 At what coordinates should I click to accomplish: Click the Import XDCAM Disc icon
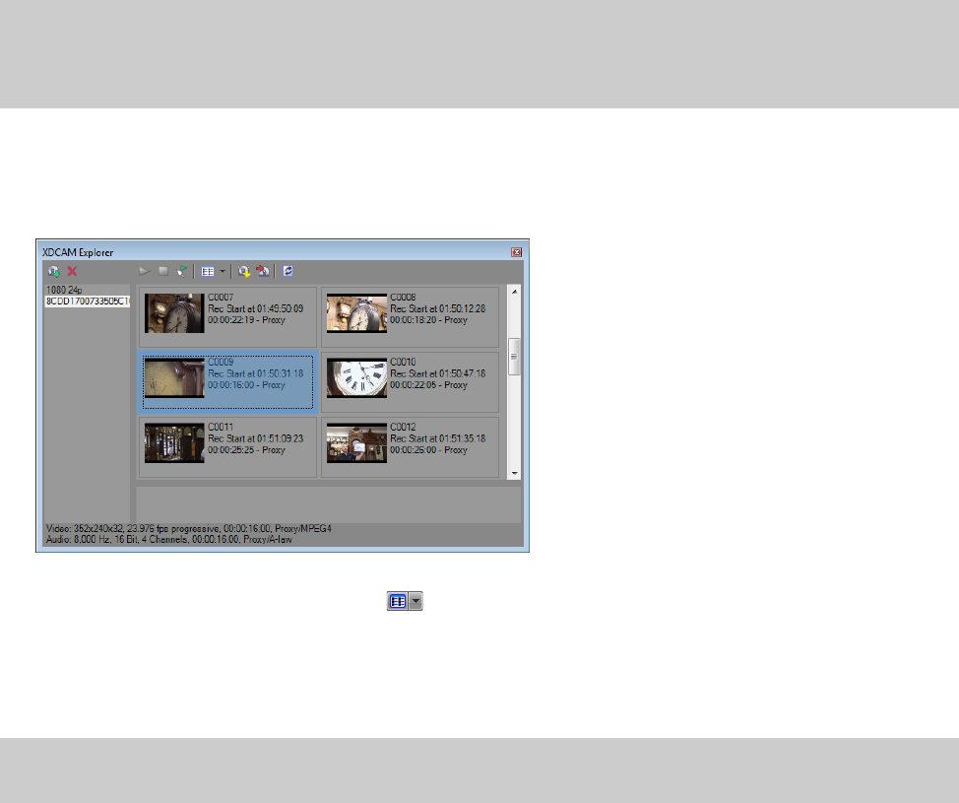click(x=54, y=271)
